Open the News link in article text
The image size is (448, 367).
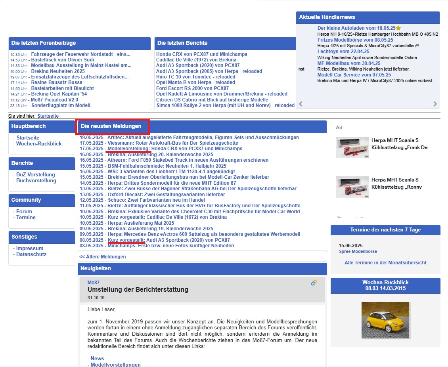click(x=97, y=359)
